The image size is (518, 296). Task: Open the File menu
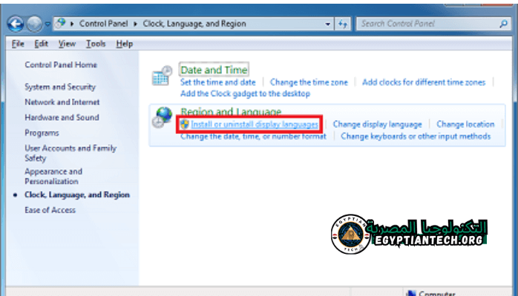(x=18, y=44)
